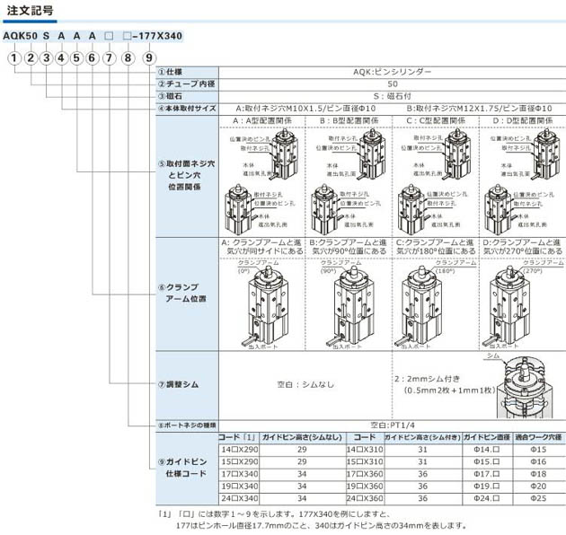This screenshot has height=535, width=566.
Task: Select the ⑧ポートネジの種類 row label
Action: point(187,425)
